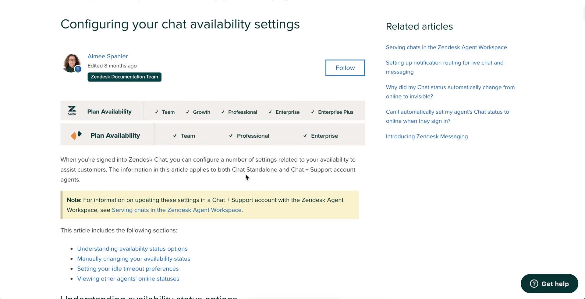The height and width of the screenshot is (299, 585).
Task: Open Serving chats in Zendesk Agent Workspace related article
Action: click(x=446, y=47)
